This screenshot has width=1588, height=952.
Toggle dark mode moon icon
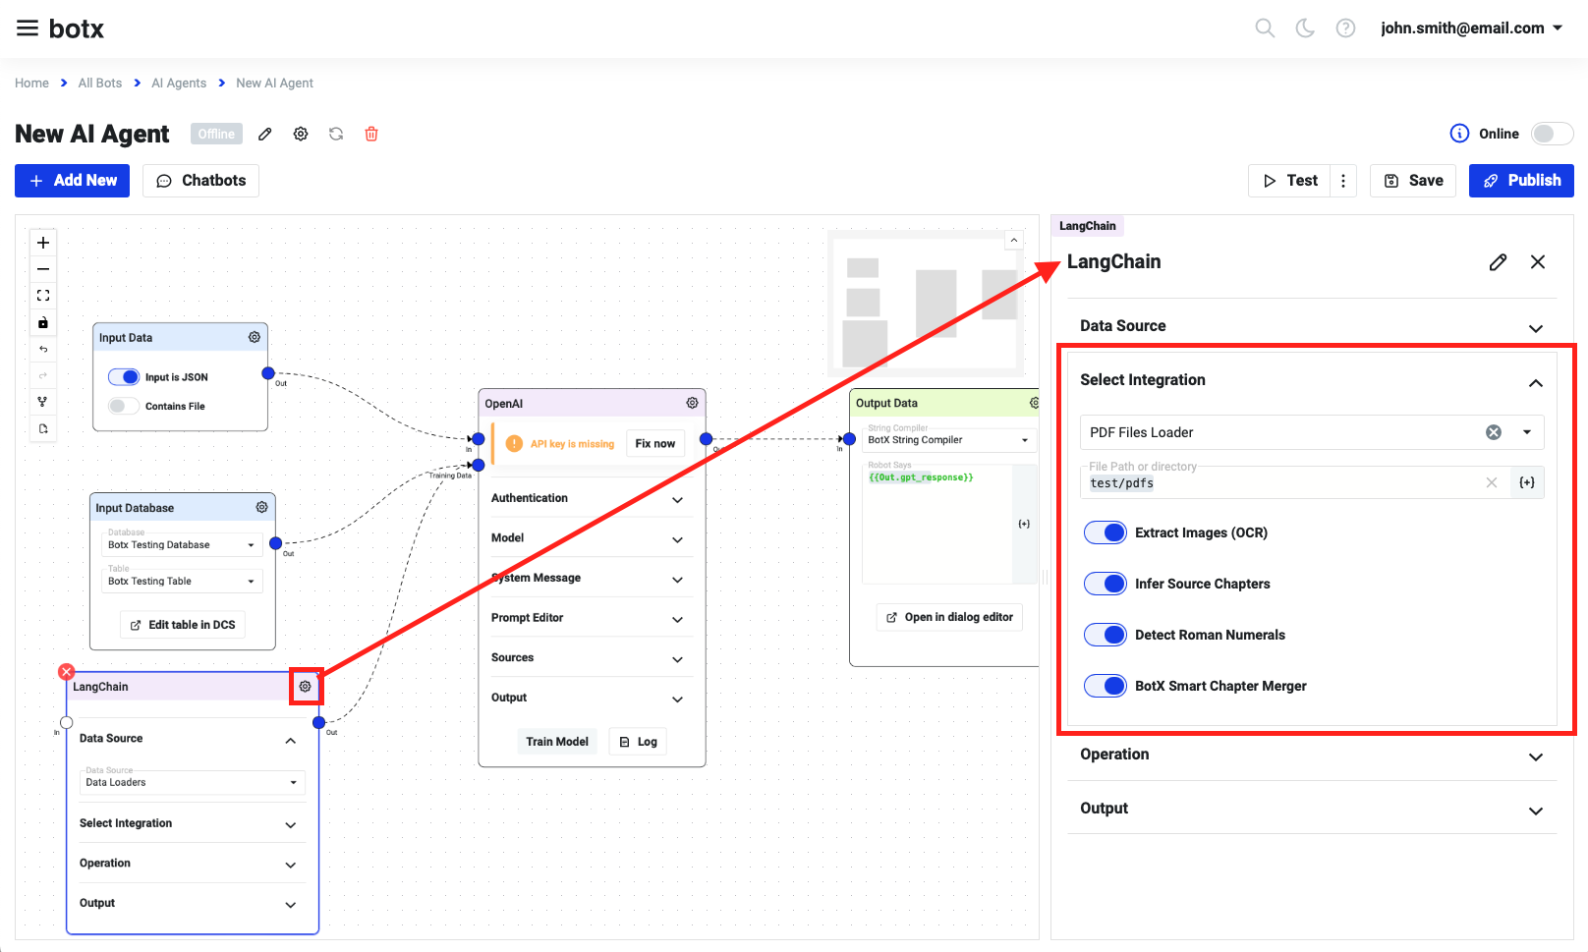click(1305, 28)
